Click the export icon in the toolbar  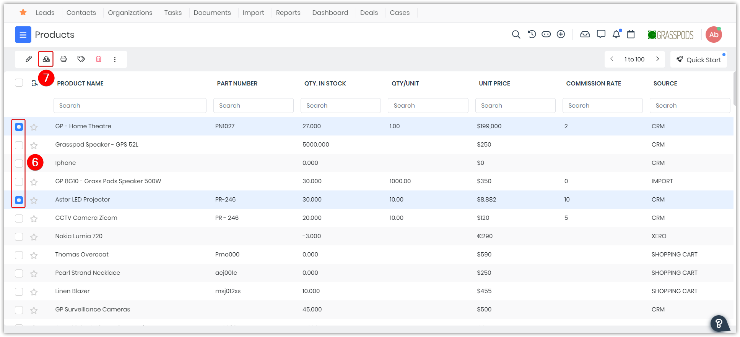(46, 59)
